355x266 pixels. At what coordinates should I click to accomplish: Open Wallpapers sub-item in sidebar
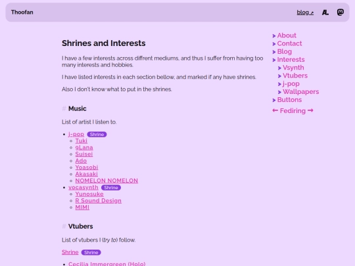(300, 91)
